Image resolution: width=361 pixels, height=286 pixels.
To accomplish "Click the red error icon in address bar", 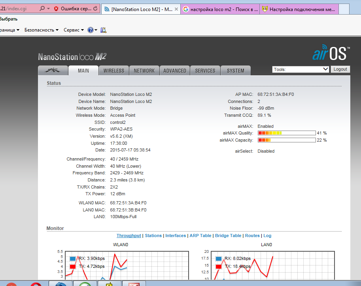I will pyautogui.click(x=56, y=9).
